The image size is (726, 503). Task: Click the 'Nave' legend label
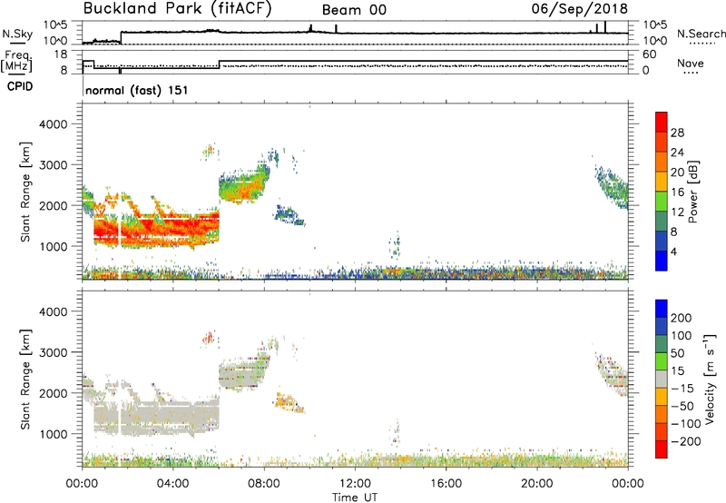[690, 63]
